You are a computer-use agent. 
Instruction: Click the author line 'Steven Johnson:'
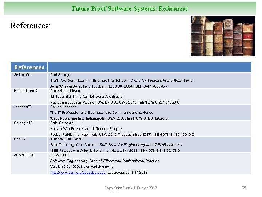[64, 107]
